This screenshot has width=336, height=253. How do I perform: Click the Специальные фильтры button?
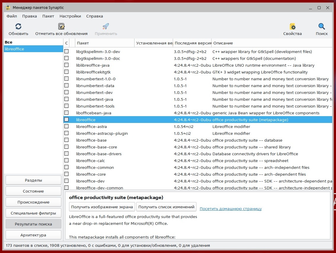pos(33,213)
